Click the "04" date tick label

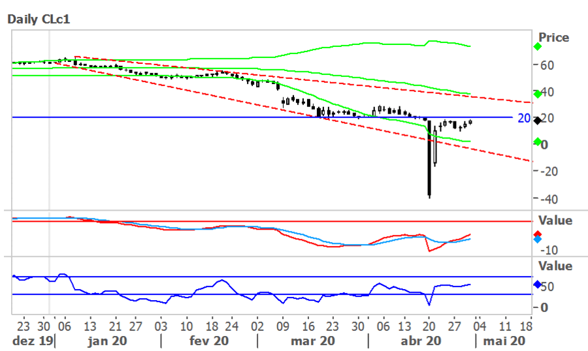480,326
